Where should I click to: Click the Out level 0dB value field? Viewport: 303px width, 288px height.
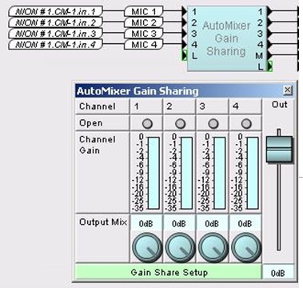click(278, 273)
